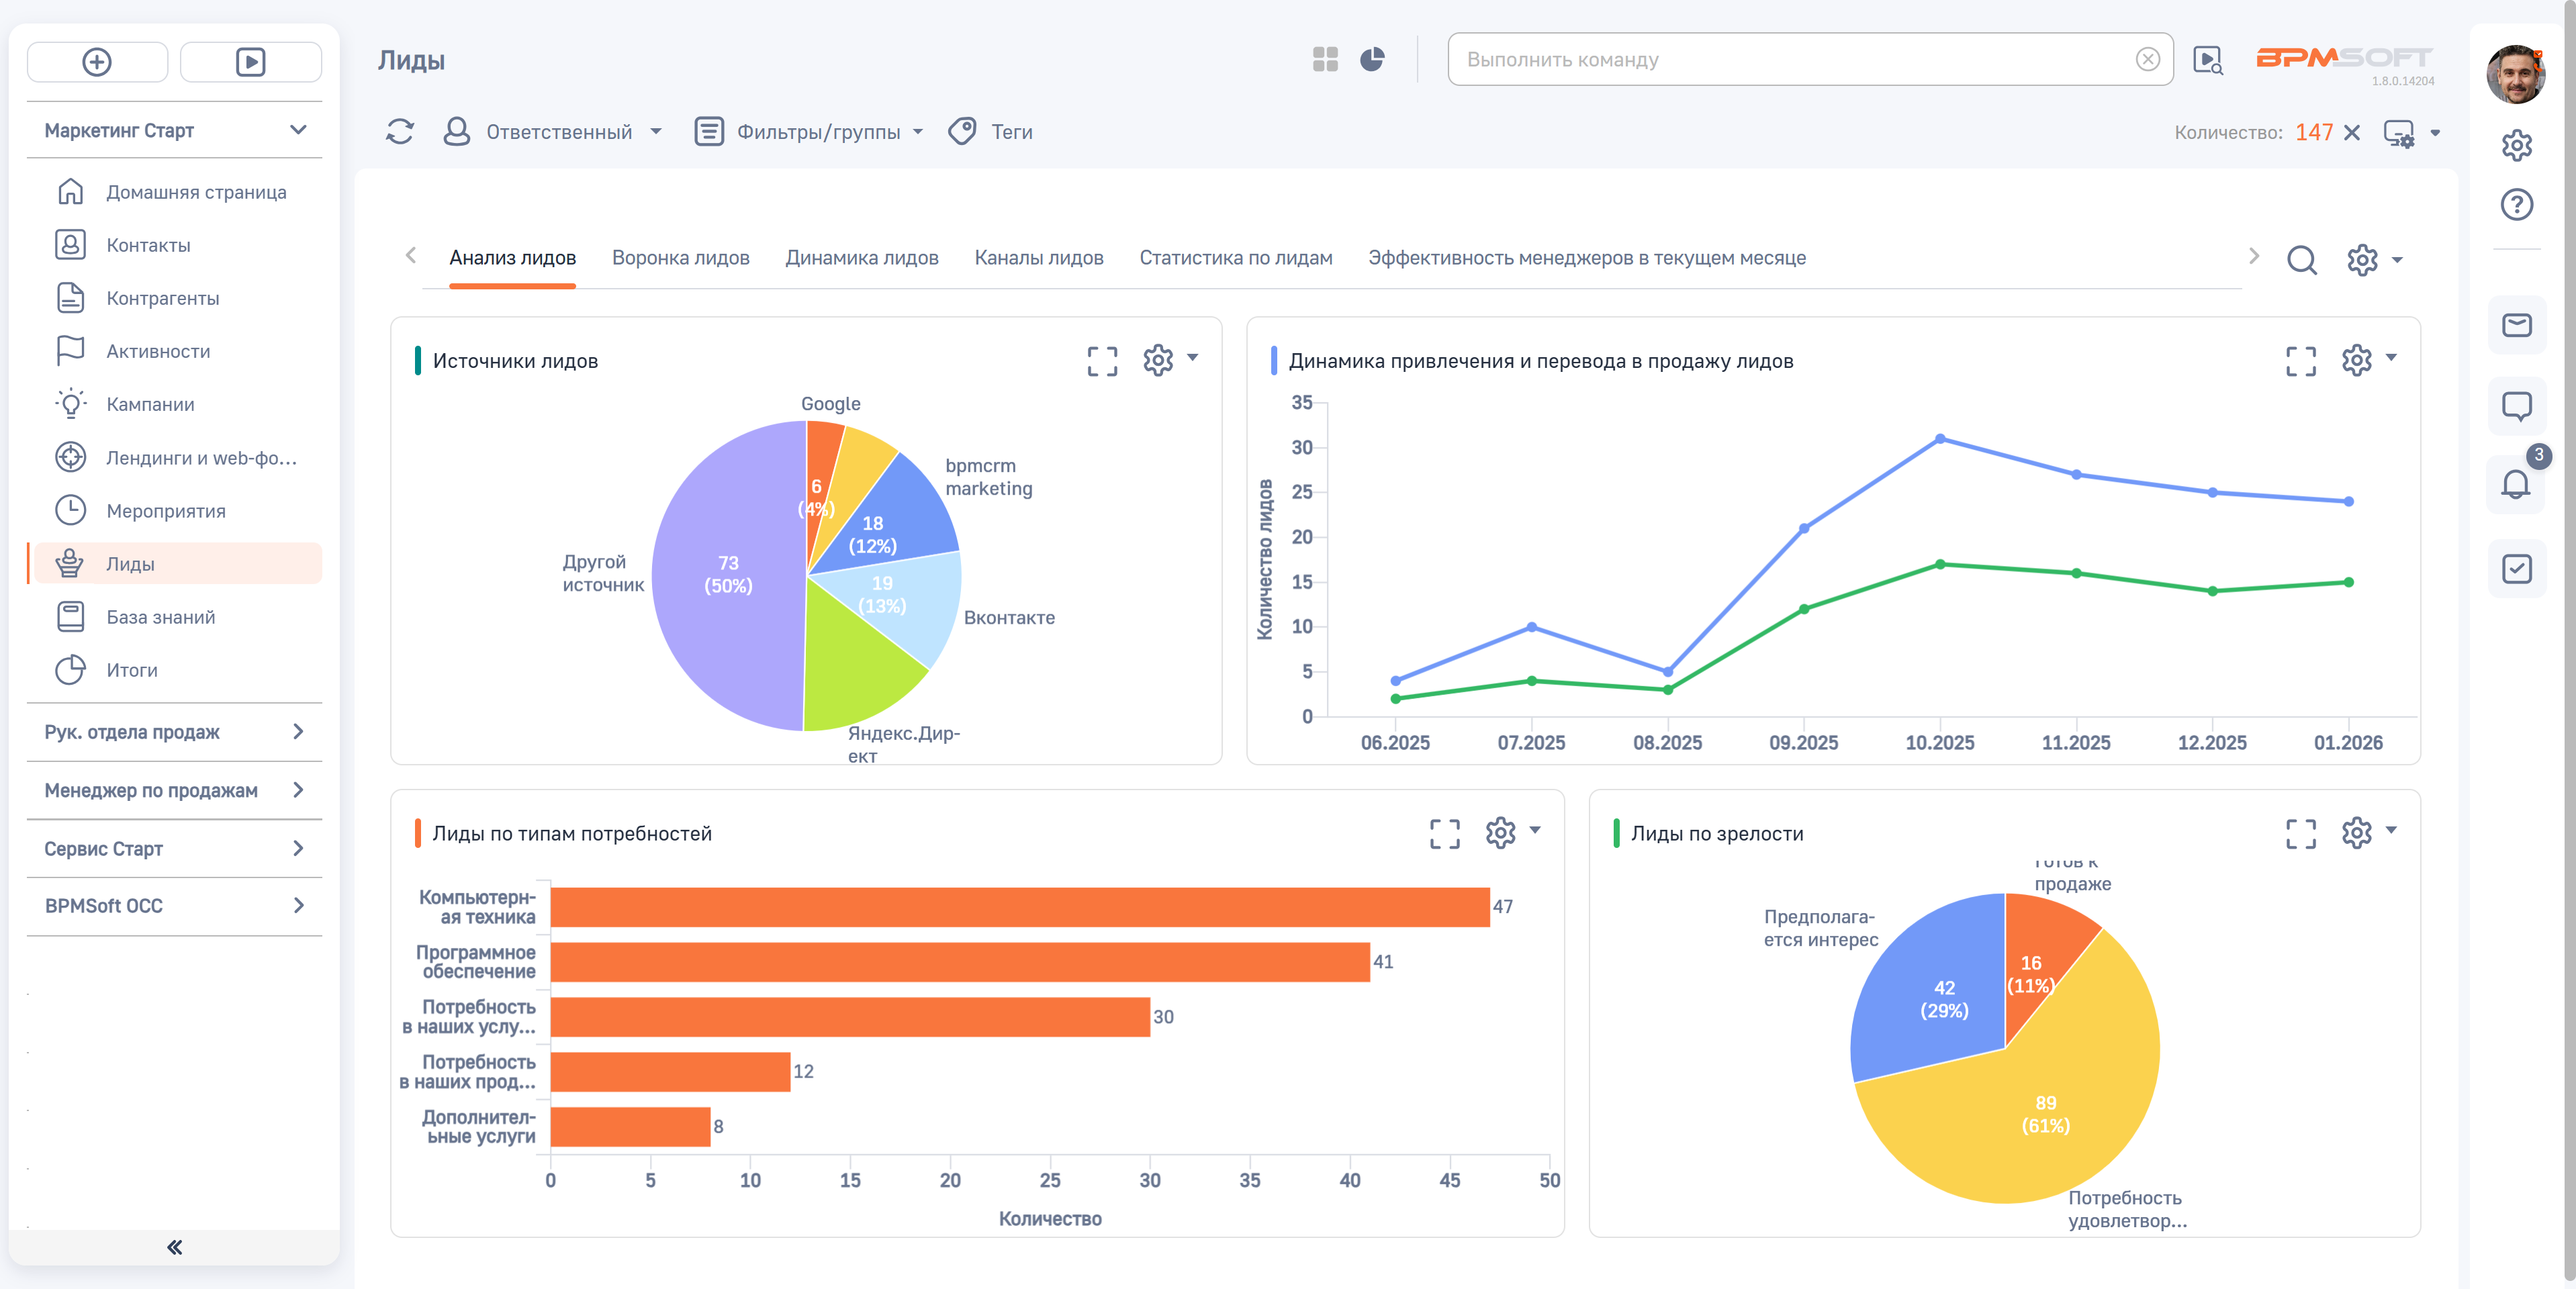Open the Каналы лидов tab
Image resolution: width=2576 pixels, height=1289 pixels.
click(1038, 258)
